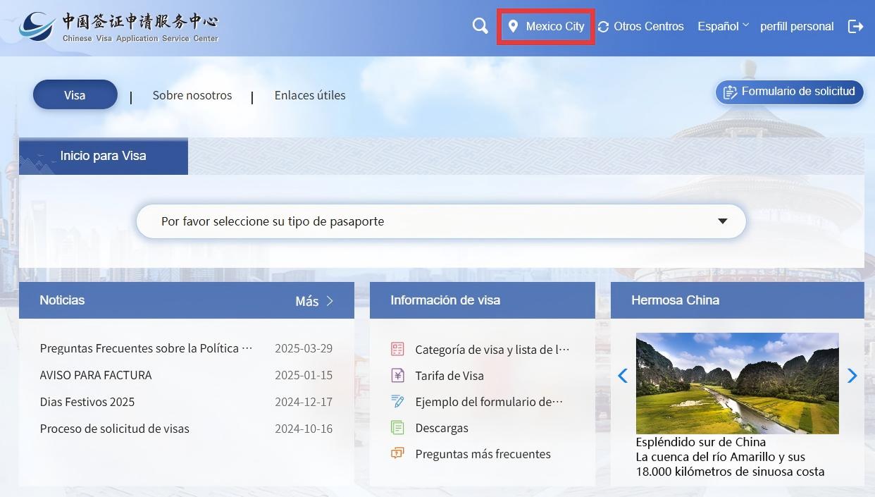
Task: Expand the Español language dropdown
Action: tap(723, 26)
